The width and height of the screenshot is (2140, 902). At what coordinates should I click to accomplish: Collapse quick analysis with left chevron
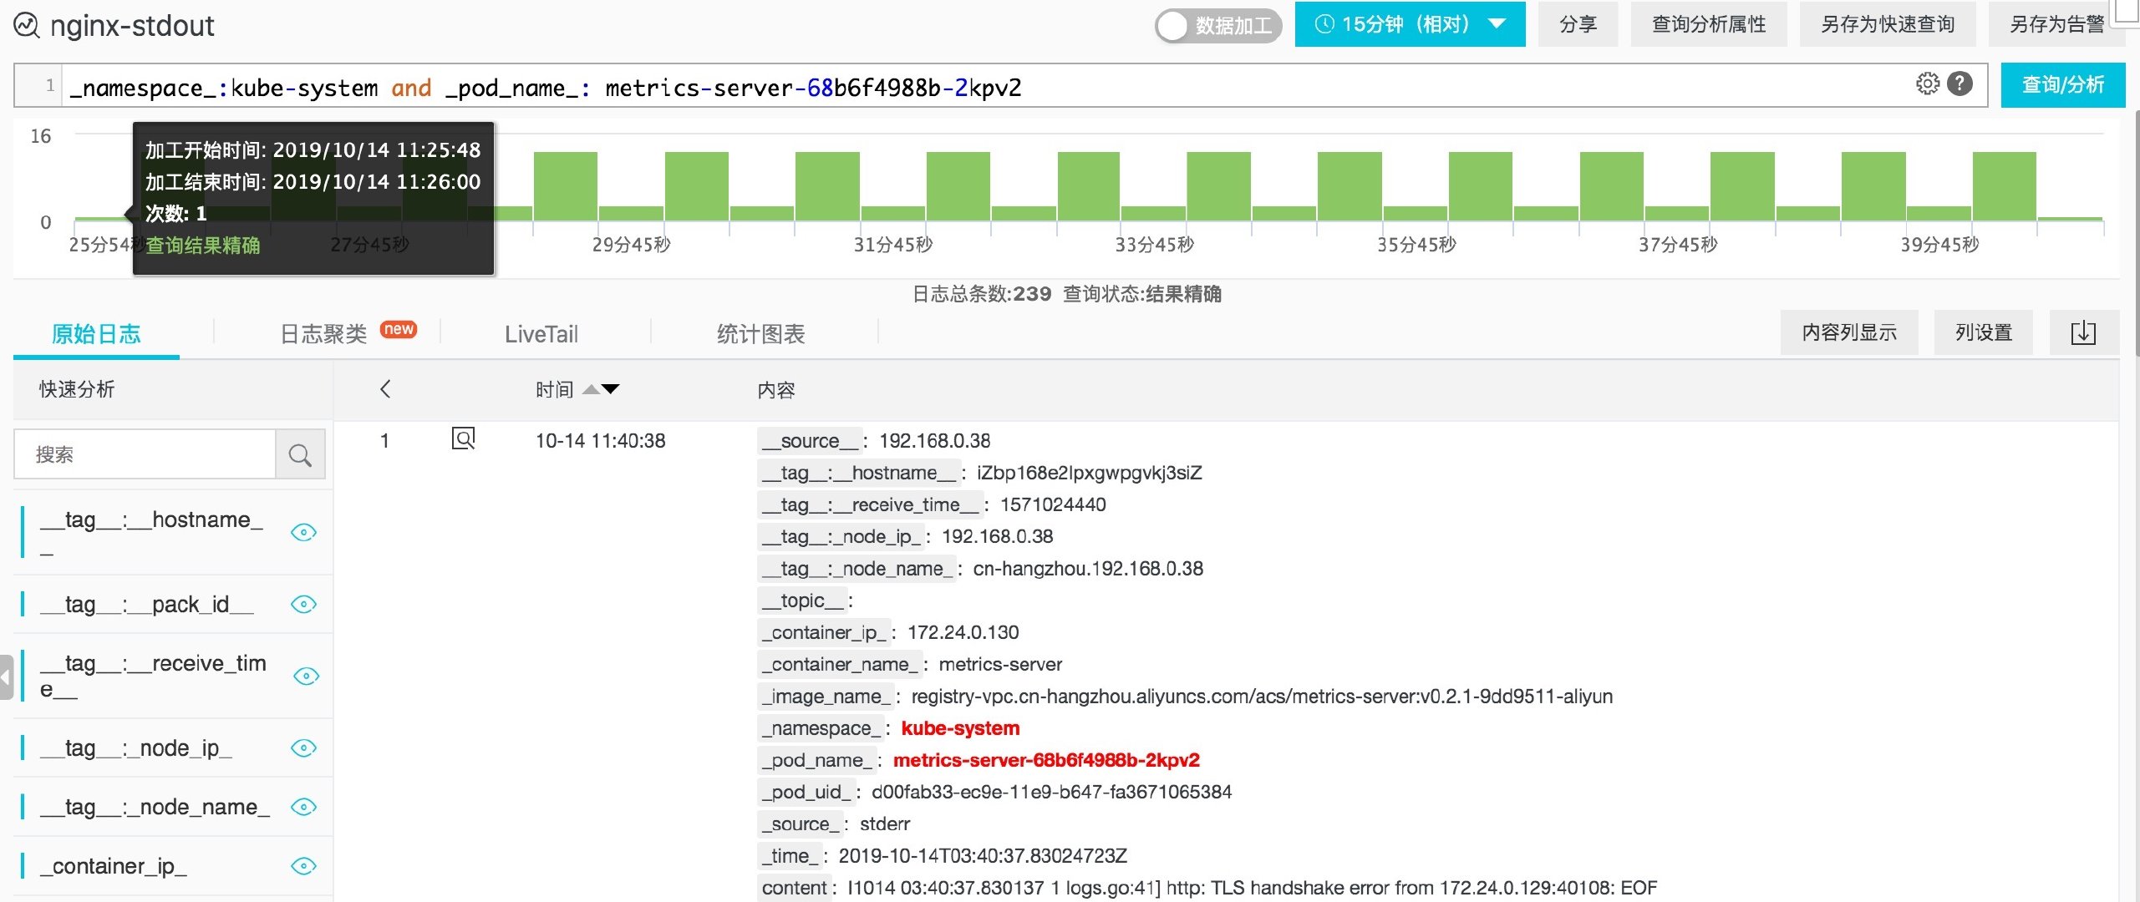tap(385, 389)
